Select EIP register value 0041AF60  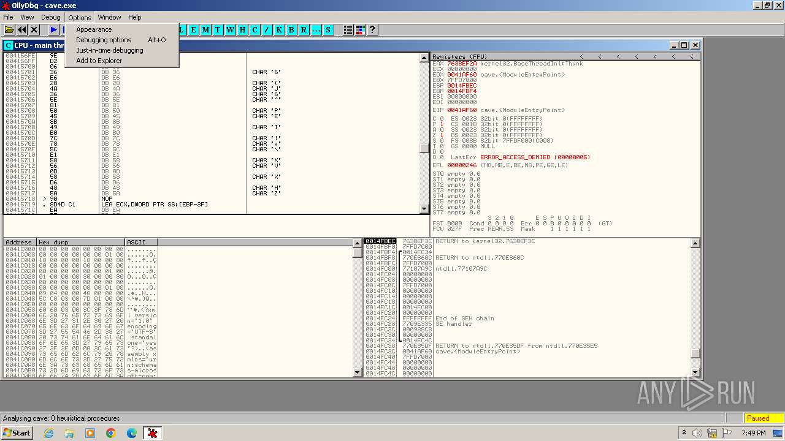462,110
